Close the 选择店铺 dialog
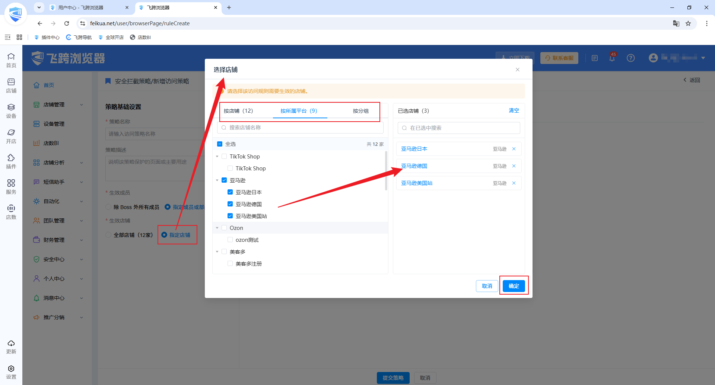 (518, 70)
